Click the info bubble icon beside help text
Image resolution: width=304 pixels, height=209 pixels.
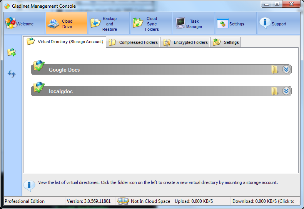(29, 186)
